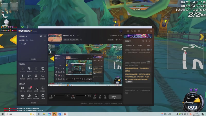Open File Explorer from the taskbar

tap(44, 114)
